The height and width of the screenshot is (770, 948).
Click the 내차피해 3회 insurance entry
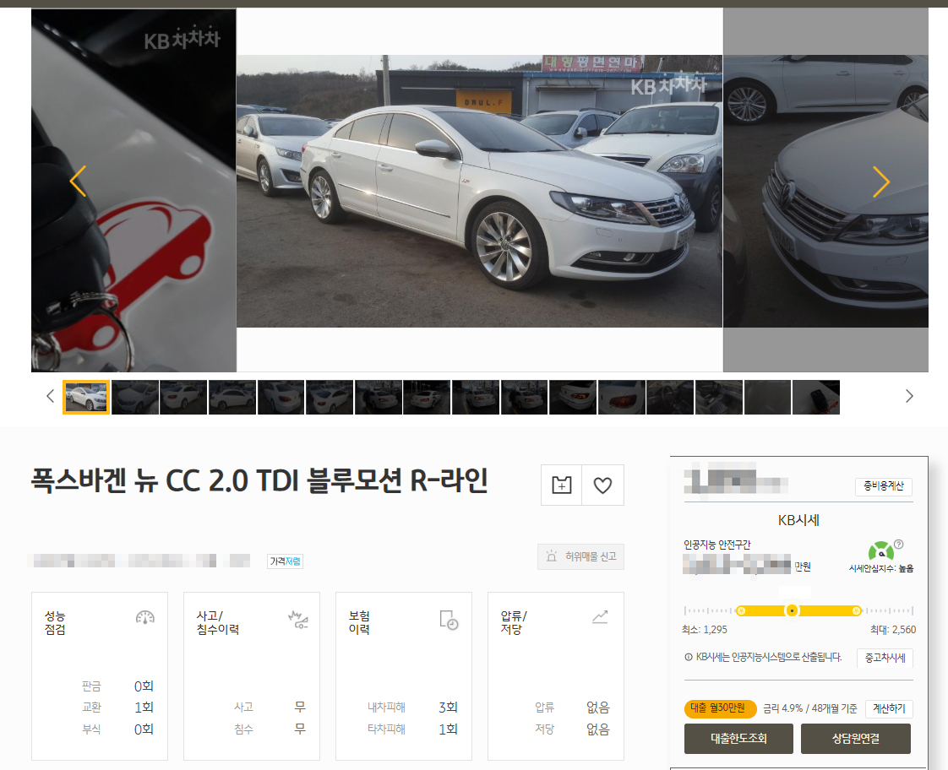[x=412, y=708]
